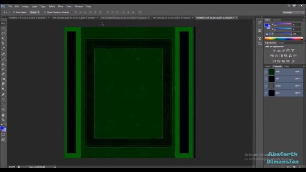Enable Show Transform Controls checkbox

coord(45,12)
